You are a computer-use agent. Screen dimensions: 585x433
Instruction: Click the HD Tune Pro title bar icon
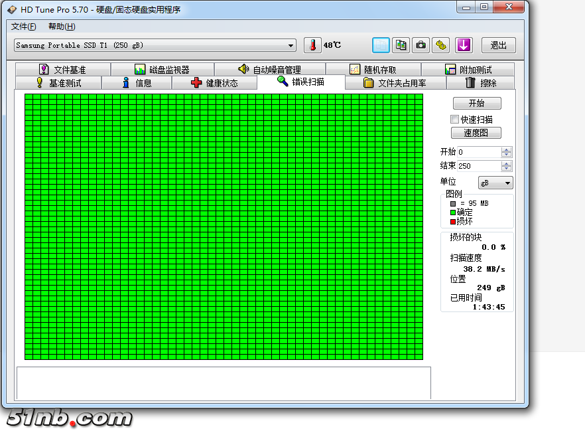[12, 9]
